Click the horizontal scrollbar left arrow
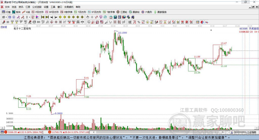This screenshot has width=259, height=140. tap(94, 132)
